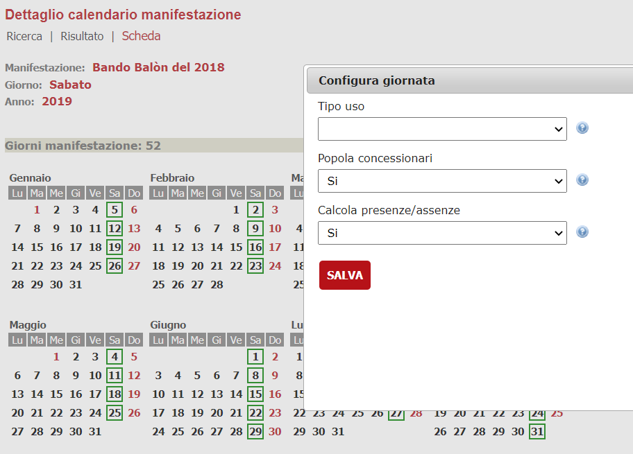The height and width of the screenshot is (454, 633).
Task: Switch to the Scheda page
Action: click(x=140, y=36)
